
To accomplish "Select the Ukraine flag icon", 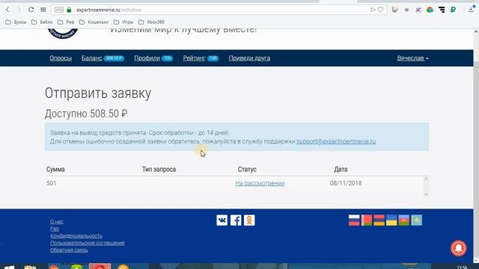I will [x=391, y=220].
